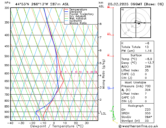Click the station title '44°53'N 266°13'W 287m ASL'
Viewport: 166px width, 128px height.
pyautogui.click(x=42, y=4)
